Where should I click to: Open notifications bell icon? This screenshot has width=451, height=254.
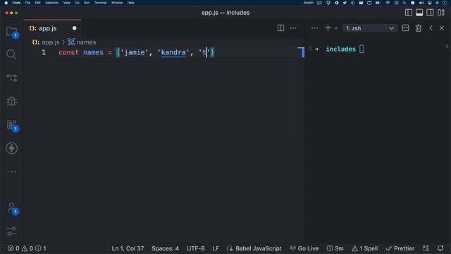point(440,248)
